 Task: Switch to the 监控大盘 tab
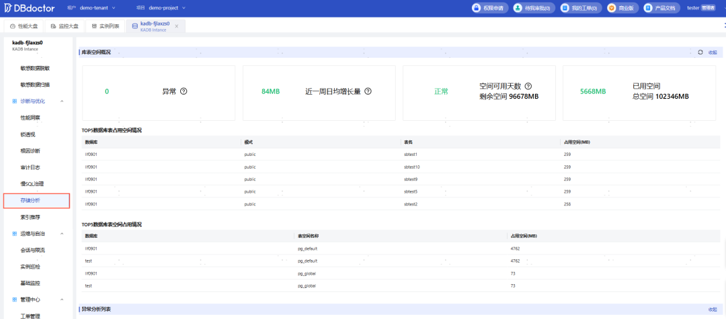pyautogui.click(x=65, y=26)
